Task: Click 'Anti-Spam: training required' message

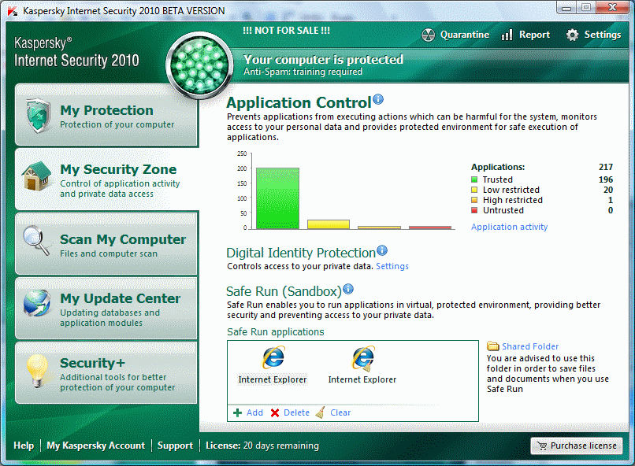Action: pyautogui.click(x=303, y=72)
